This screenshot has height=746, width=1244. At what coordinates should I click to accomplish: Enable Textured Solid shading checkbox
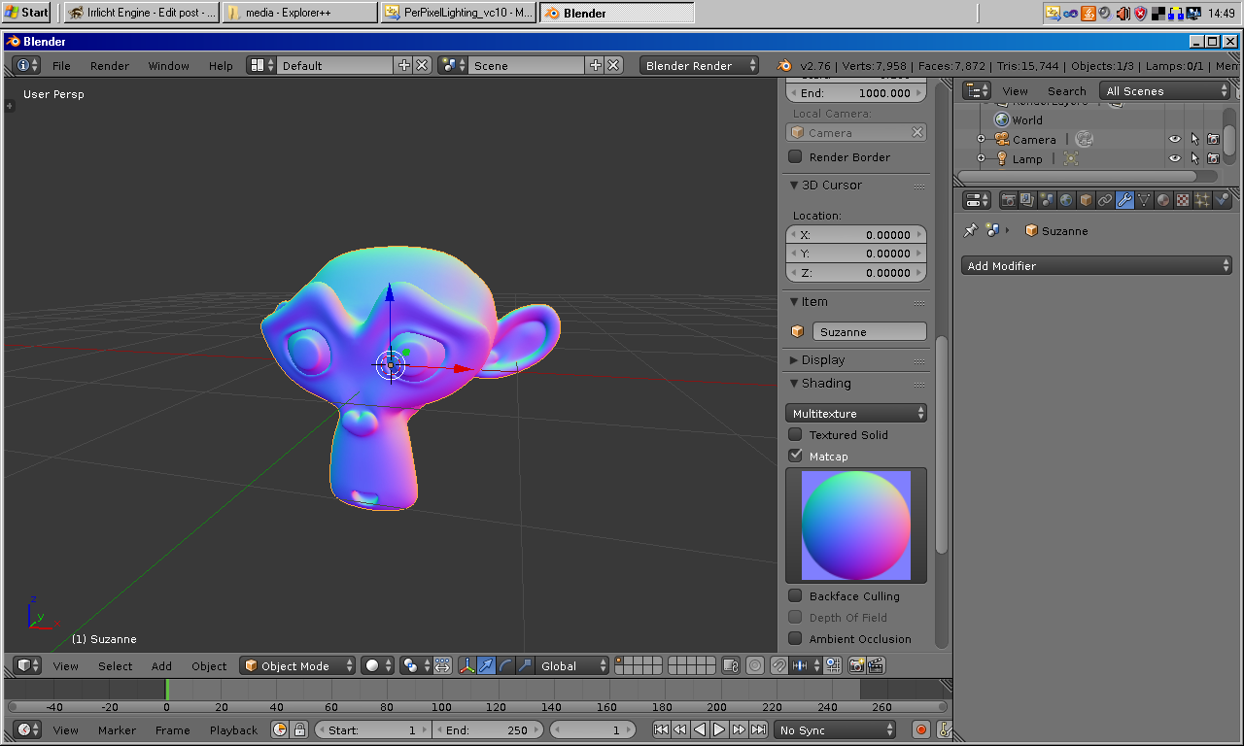click(795, 434)
